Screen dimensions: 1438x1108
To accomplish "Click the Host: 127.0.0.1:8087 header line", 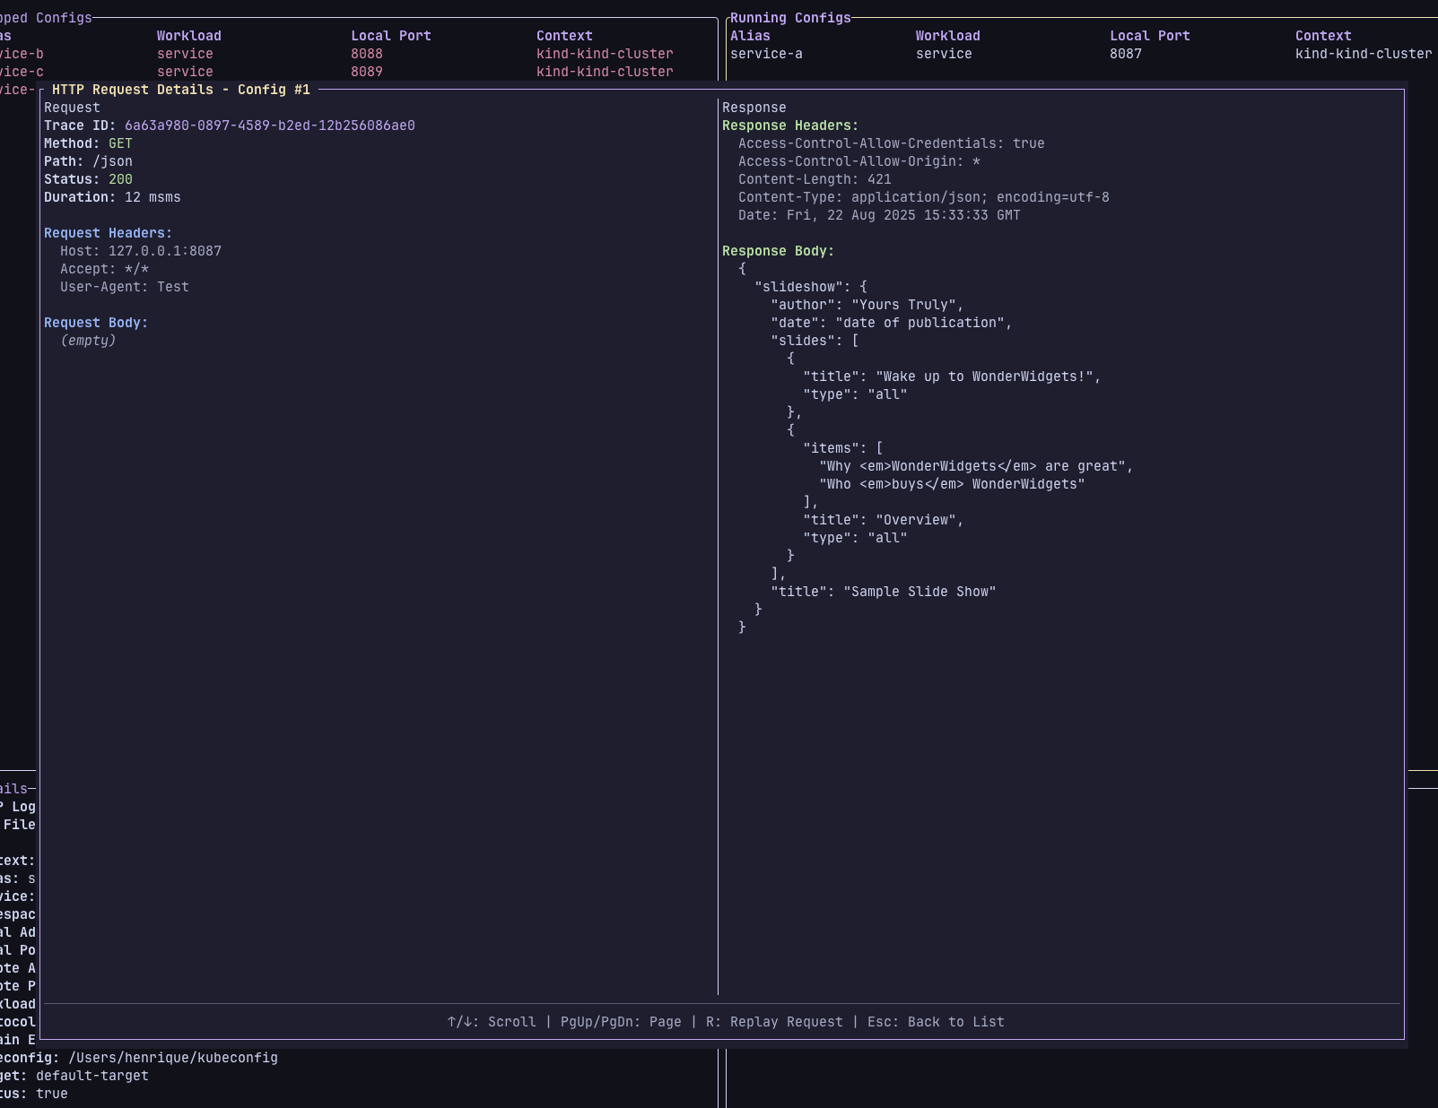I will pyautogui.click(x=141, y=251).
